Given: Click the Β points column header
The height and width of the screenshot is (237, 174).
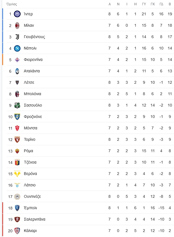Looking at the screenshot, I should point(170,4).
